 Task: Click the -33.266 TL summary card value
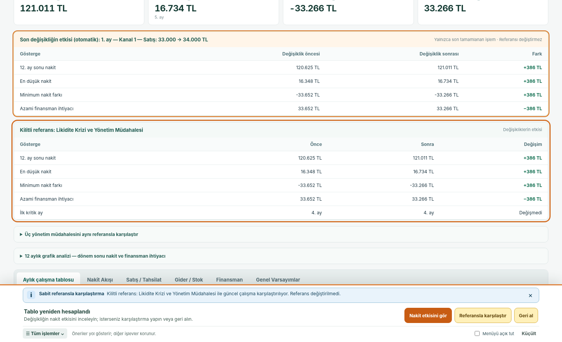[x=313, y=8]
